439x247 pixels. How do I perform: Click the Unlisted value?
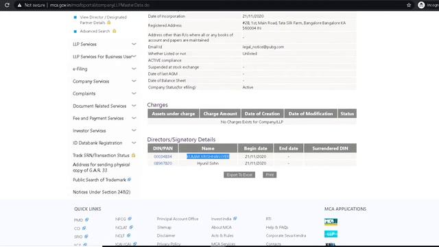(250, 54)
